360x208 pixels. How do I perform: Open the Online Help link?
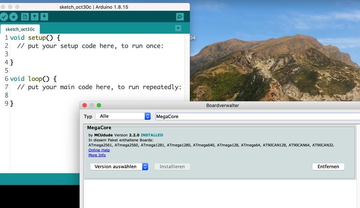(x=99, y=150)
